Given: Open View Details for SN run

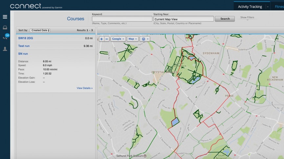Looking at the screenshot, I should (84, 88).
